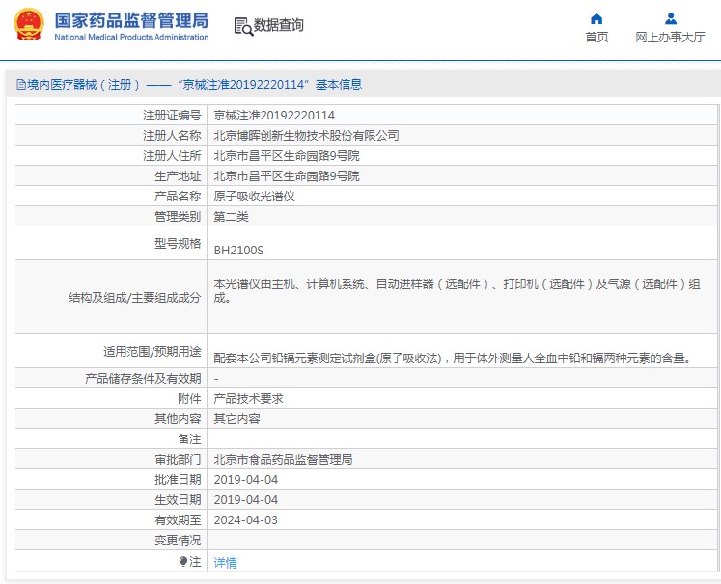The height and width of the screenshot is (584, 721).
Task: Click the 网上办事大厅 user icon
Action: [671, 19]
